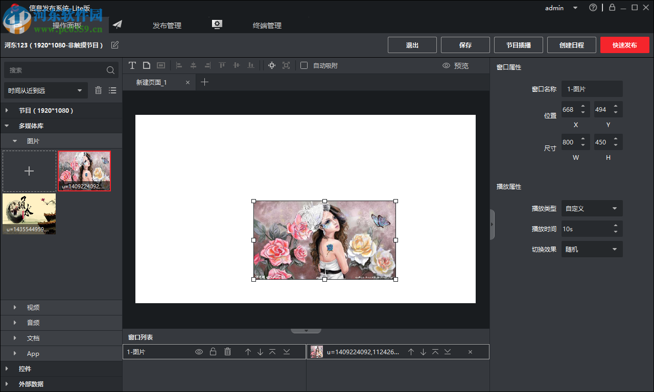Click the clear trash icon above the media list
This screenshot has width=654, height=392.
(x=98, y=90)
